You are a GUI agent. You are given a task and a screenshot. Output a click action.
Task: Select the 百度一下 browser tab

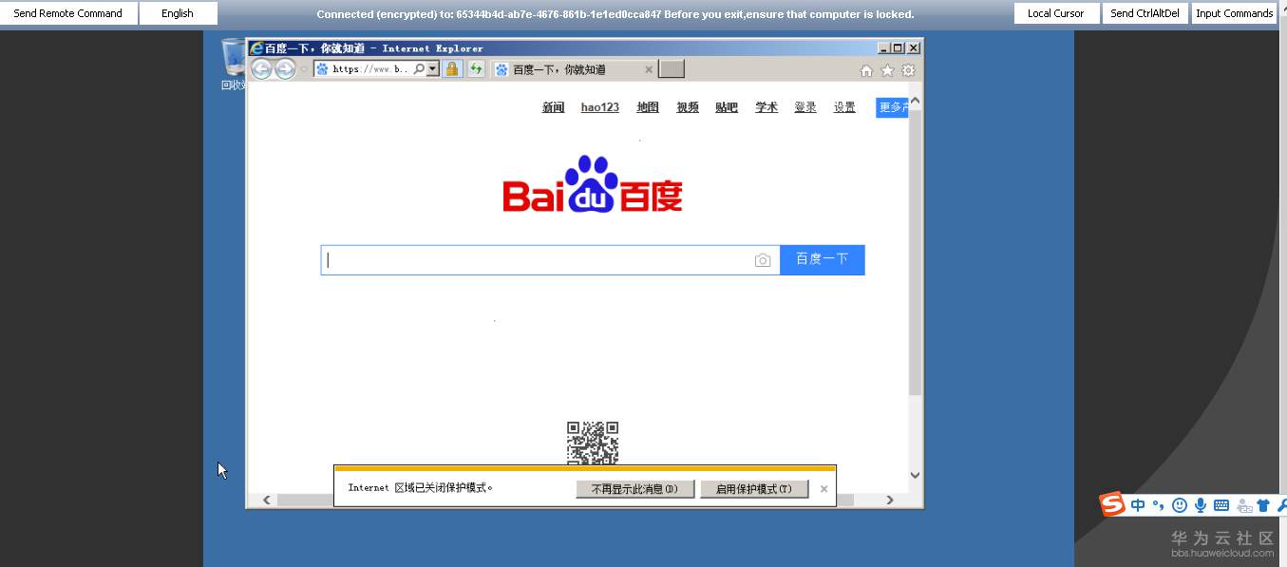point(569,68)
